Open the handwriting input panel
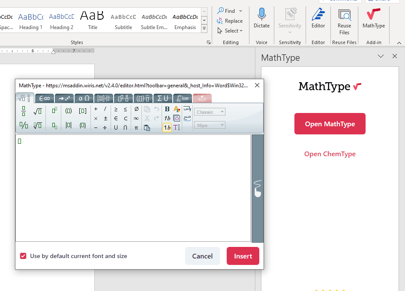 [258, 188]
